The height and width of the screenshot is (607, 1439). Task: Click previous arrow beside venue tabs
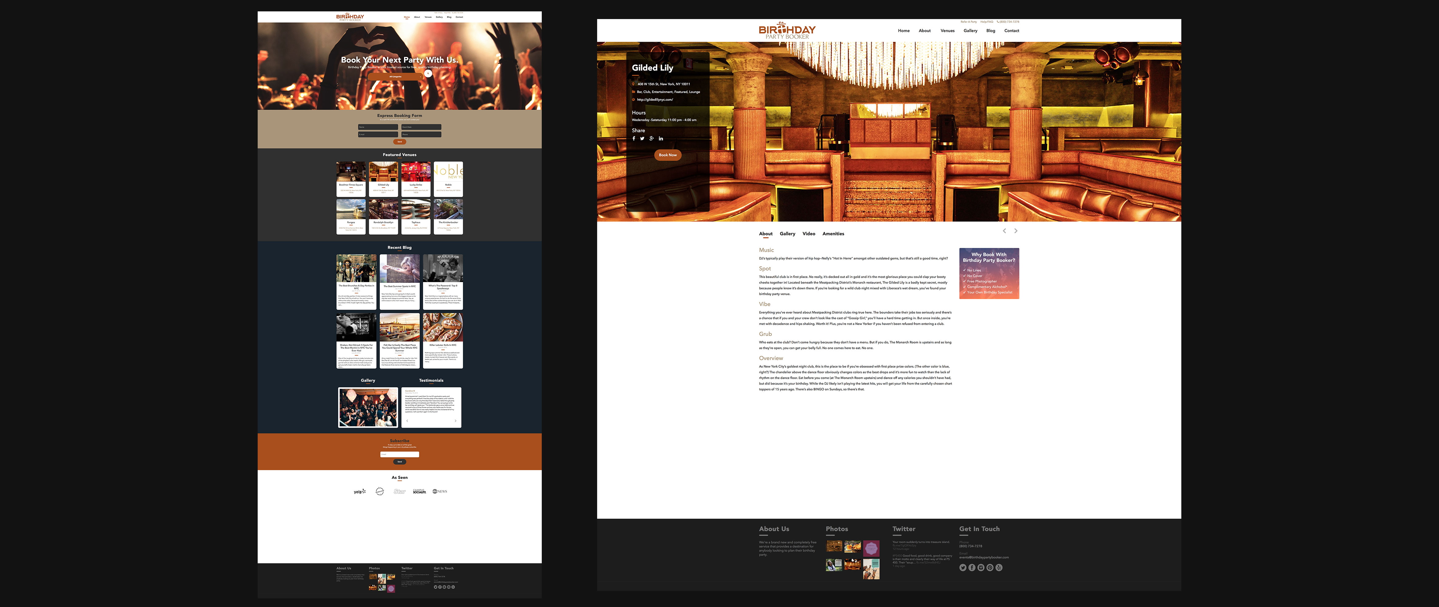[1004, 231]
